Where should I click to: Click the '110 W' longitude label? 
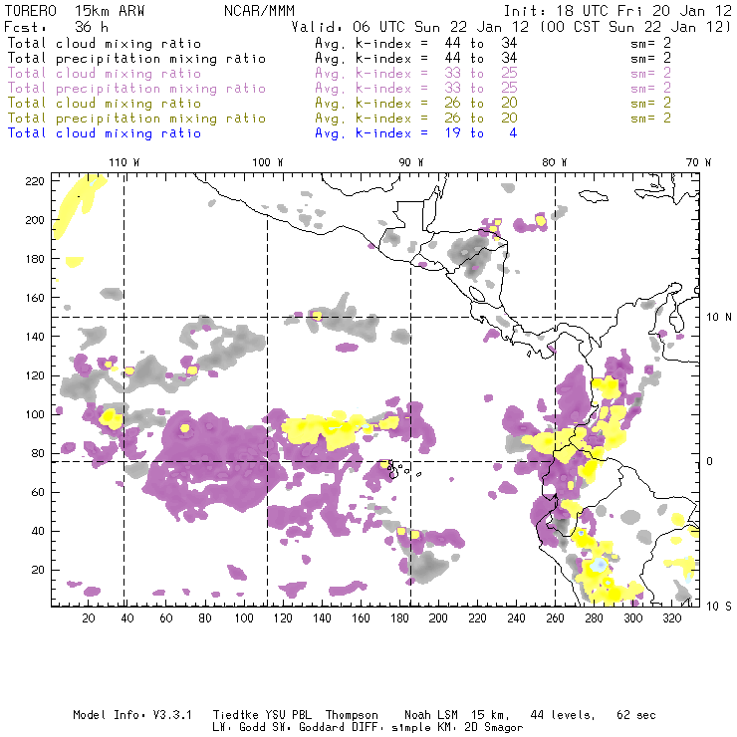click(x=124, y=162)
